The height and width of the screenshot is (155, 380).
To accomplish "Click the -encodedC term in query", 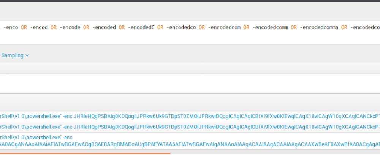I will tap(142, 28).
